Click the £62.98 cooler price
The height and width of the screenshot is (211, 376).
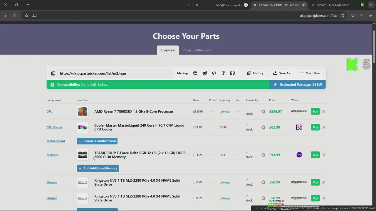[x=275, y=127]
